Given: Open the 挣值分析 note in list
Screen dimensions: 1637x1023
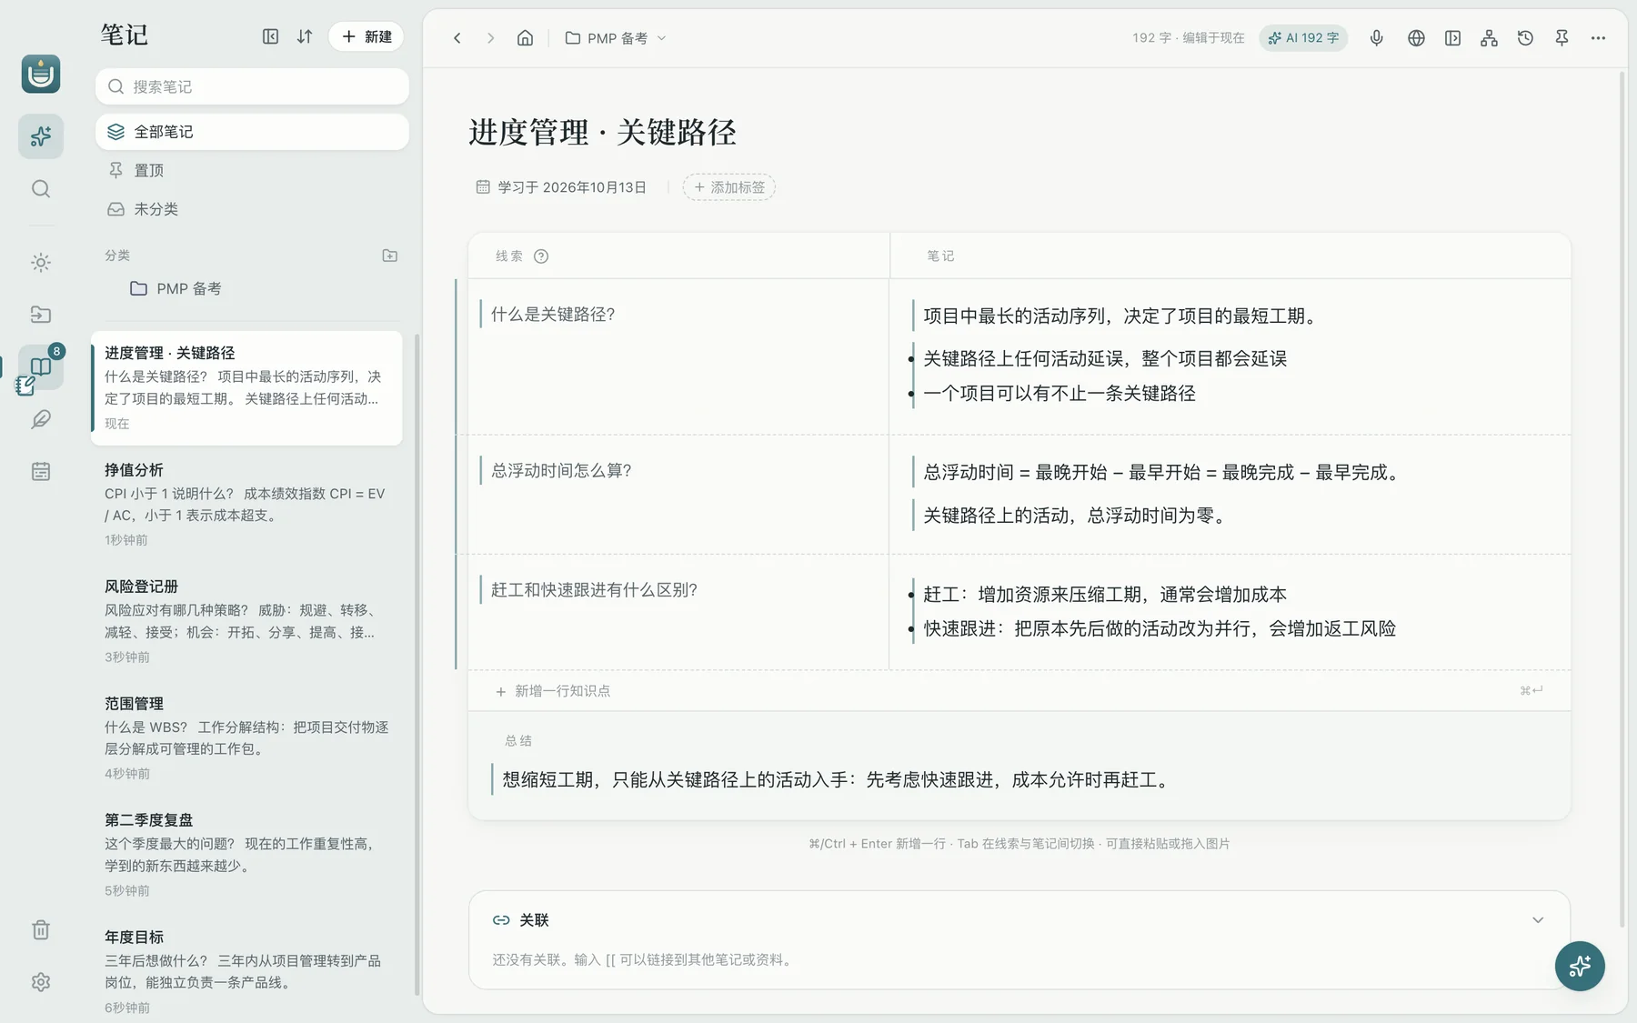Looking at the screenshot, I should (246, 505).
